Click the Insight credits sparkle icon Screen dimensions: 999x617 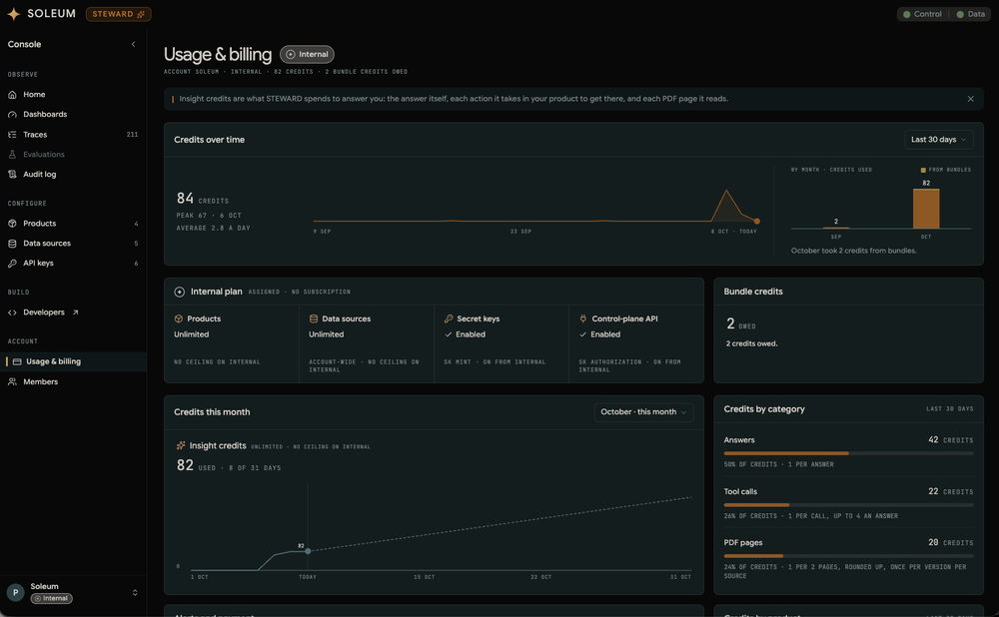pyautogui.click(x=181, y=445)
